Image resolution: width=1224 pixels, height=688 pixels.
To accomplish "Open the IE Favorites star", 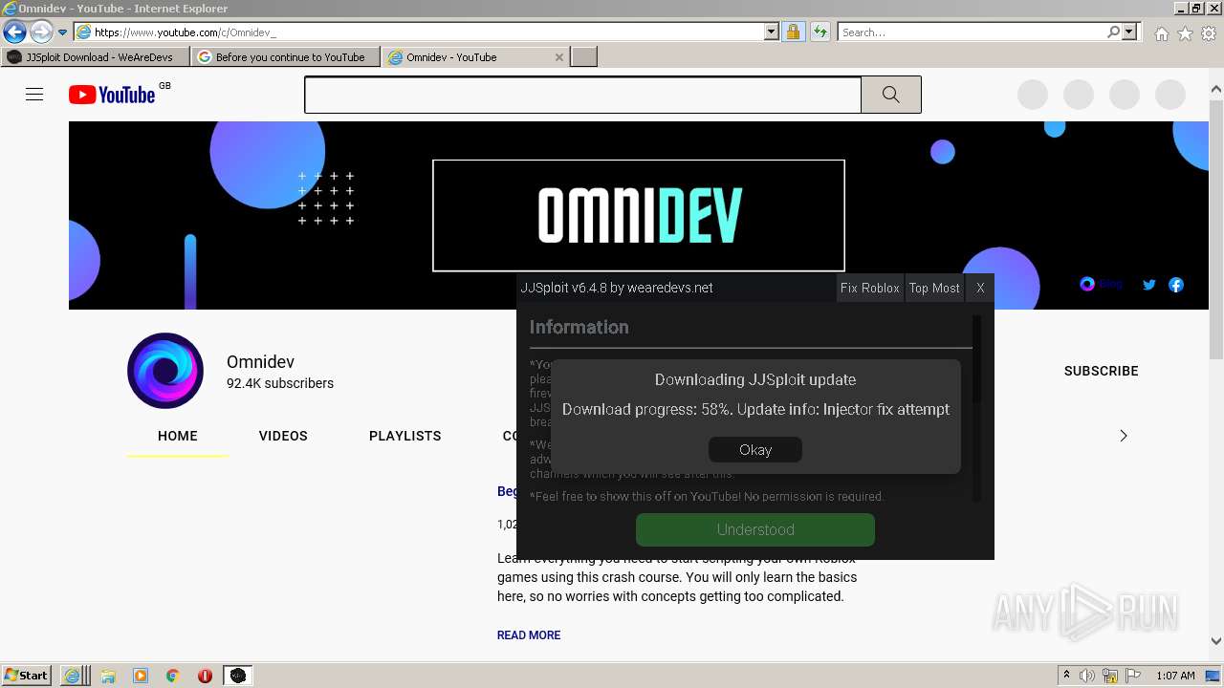I will tap(1186, 33).
